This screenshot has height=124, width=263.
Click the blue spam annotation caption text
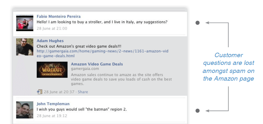(228, 67)
